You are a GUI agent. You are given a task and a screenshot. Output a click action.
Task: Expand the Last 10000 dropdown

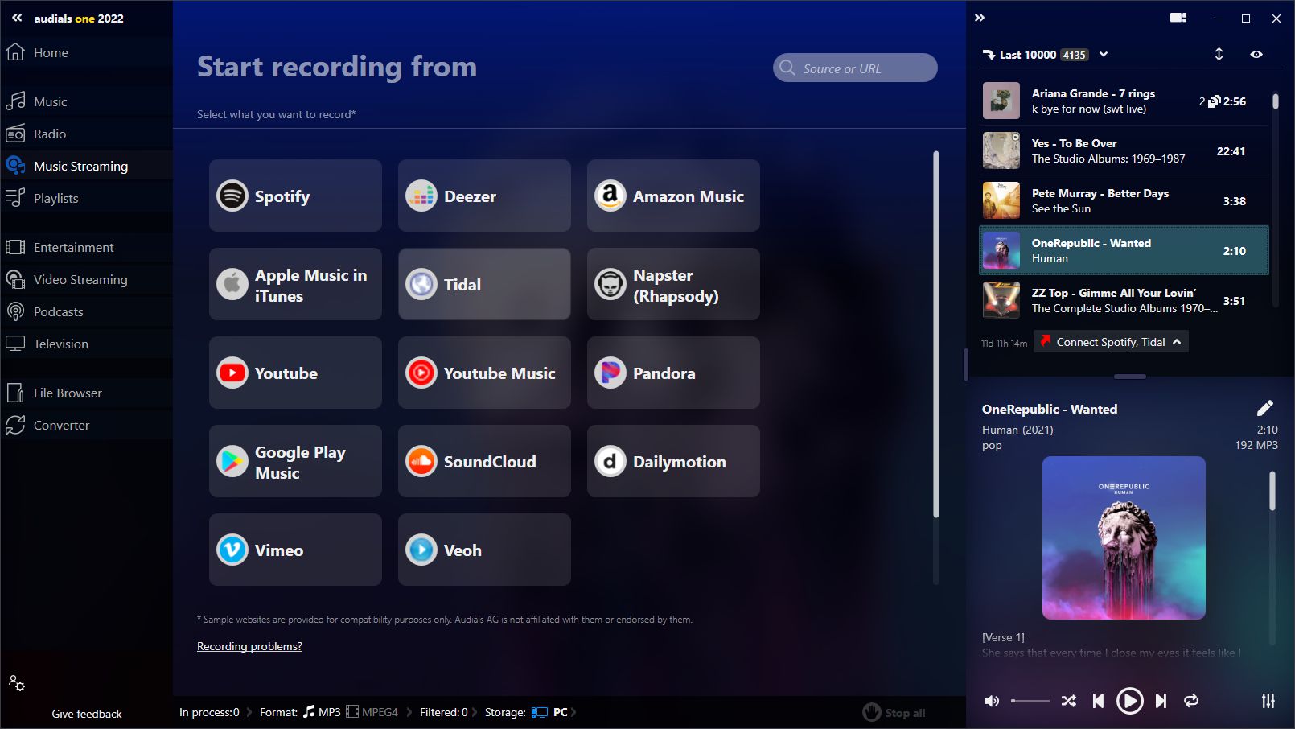[x=1104, y=54]
